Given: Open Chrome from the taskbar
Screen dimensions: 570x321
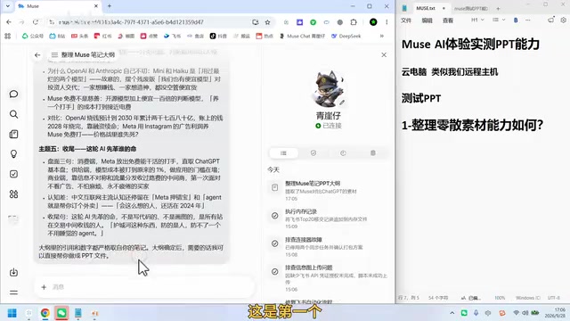Looking at the screenshot, I should [x=45, y=313].
